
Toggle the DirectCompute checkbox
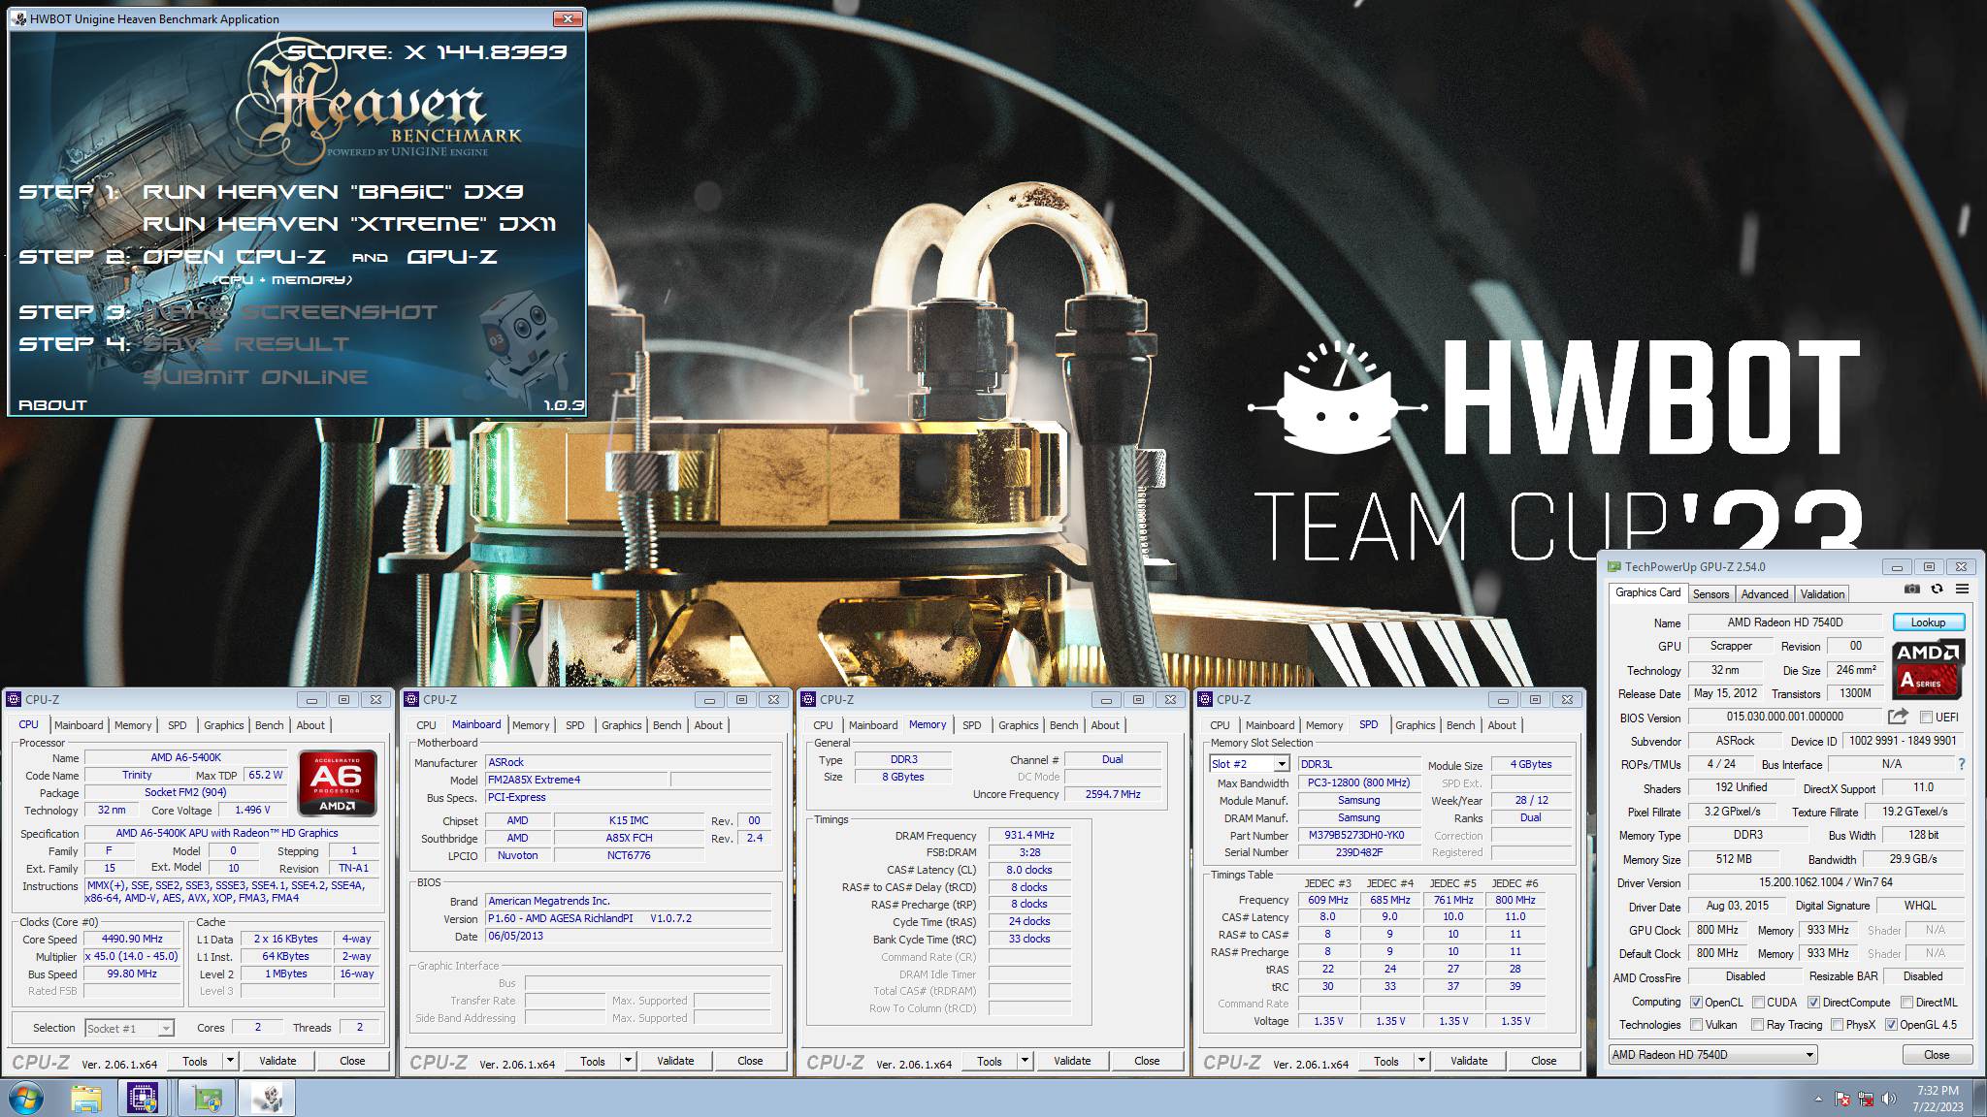(1813, 1003)
